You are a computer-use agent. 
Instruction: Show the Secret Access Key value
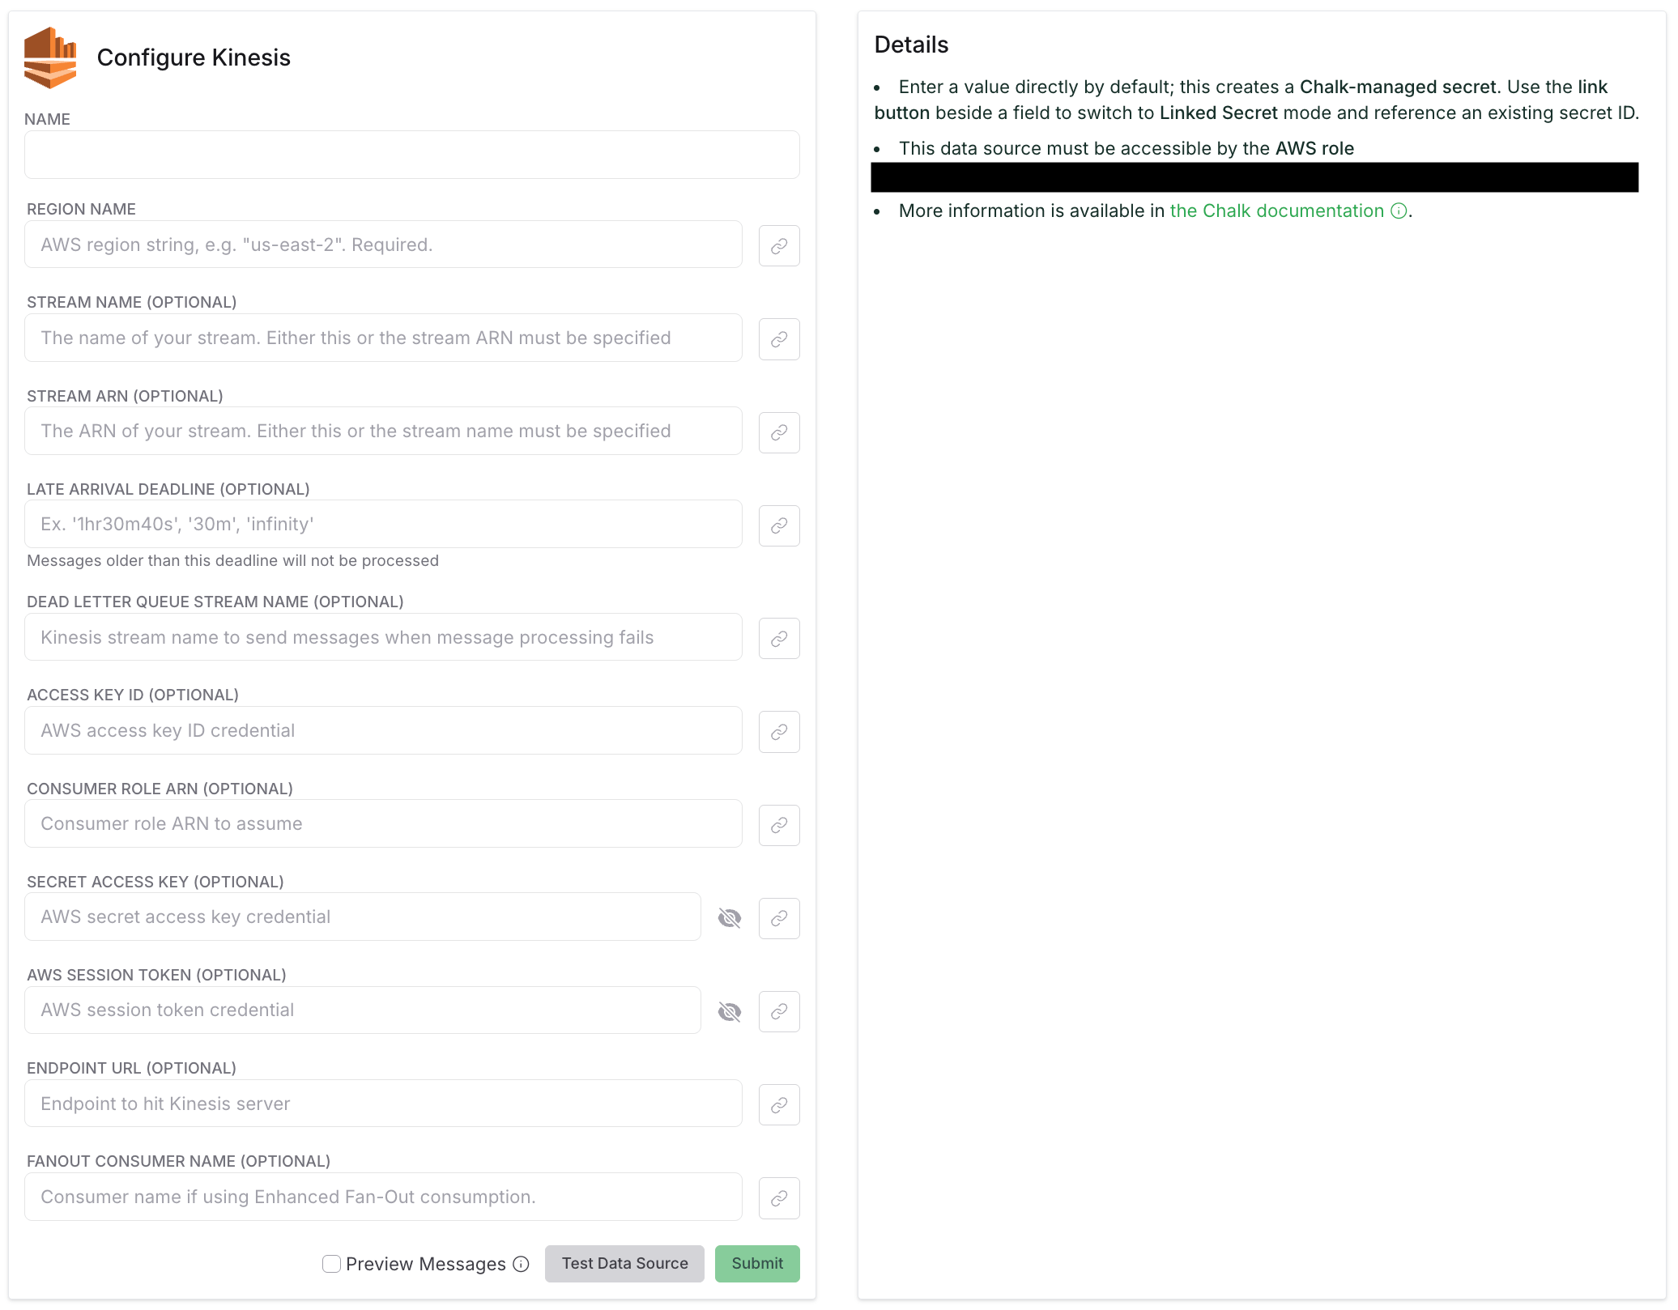point(730,917)
